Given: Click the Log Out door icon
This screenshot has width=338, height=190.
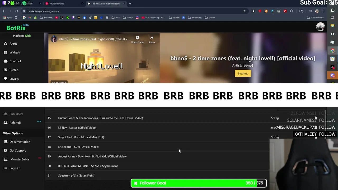Looking at the screenshot, I should [x=5, y=168].
